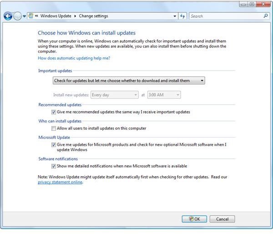Uncheck Give me recommended updates checkbox
Screen dimensions: 273x234
tap(53, 112)
